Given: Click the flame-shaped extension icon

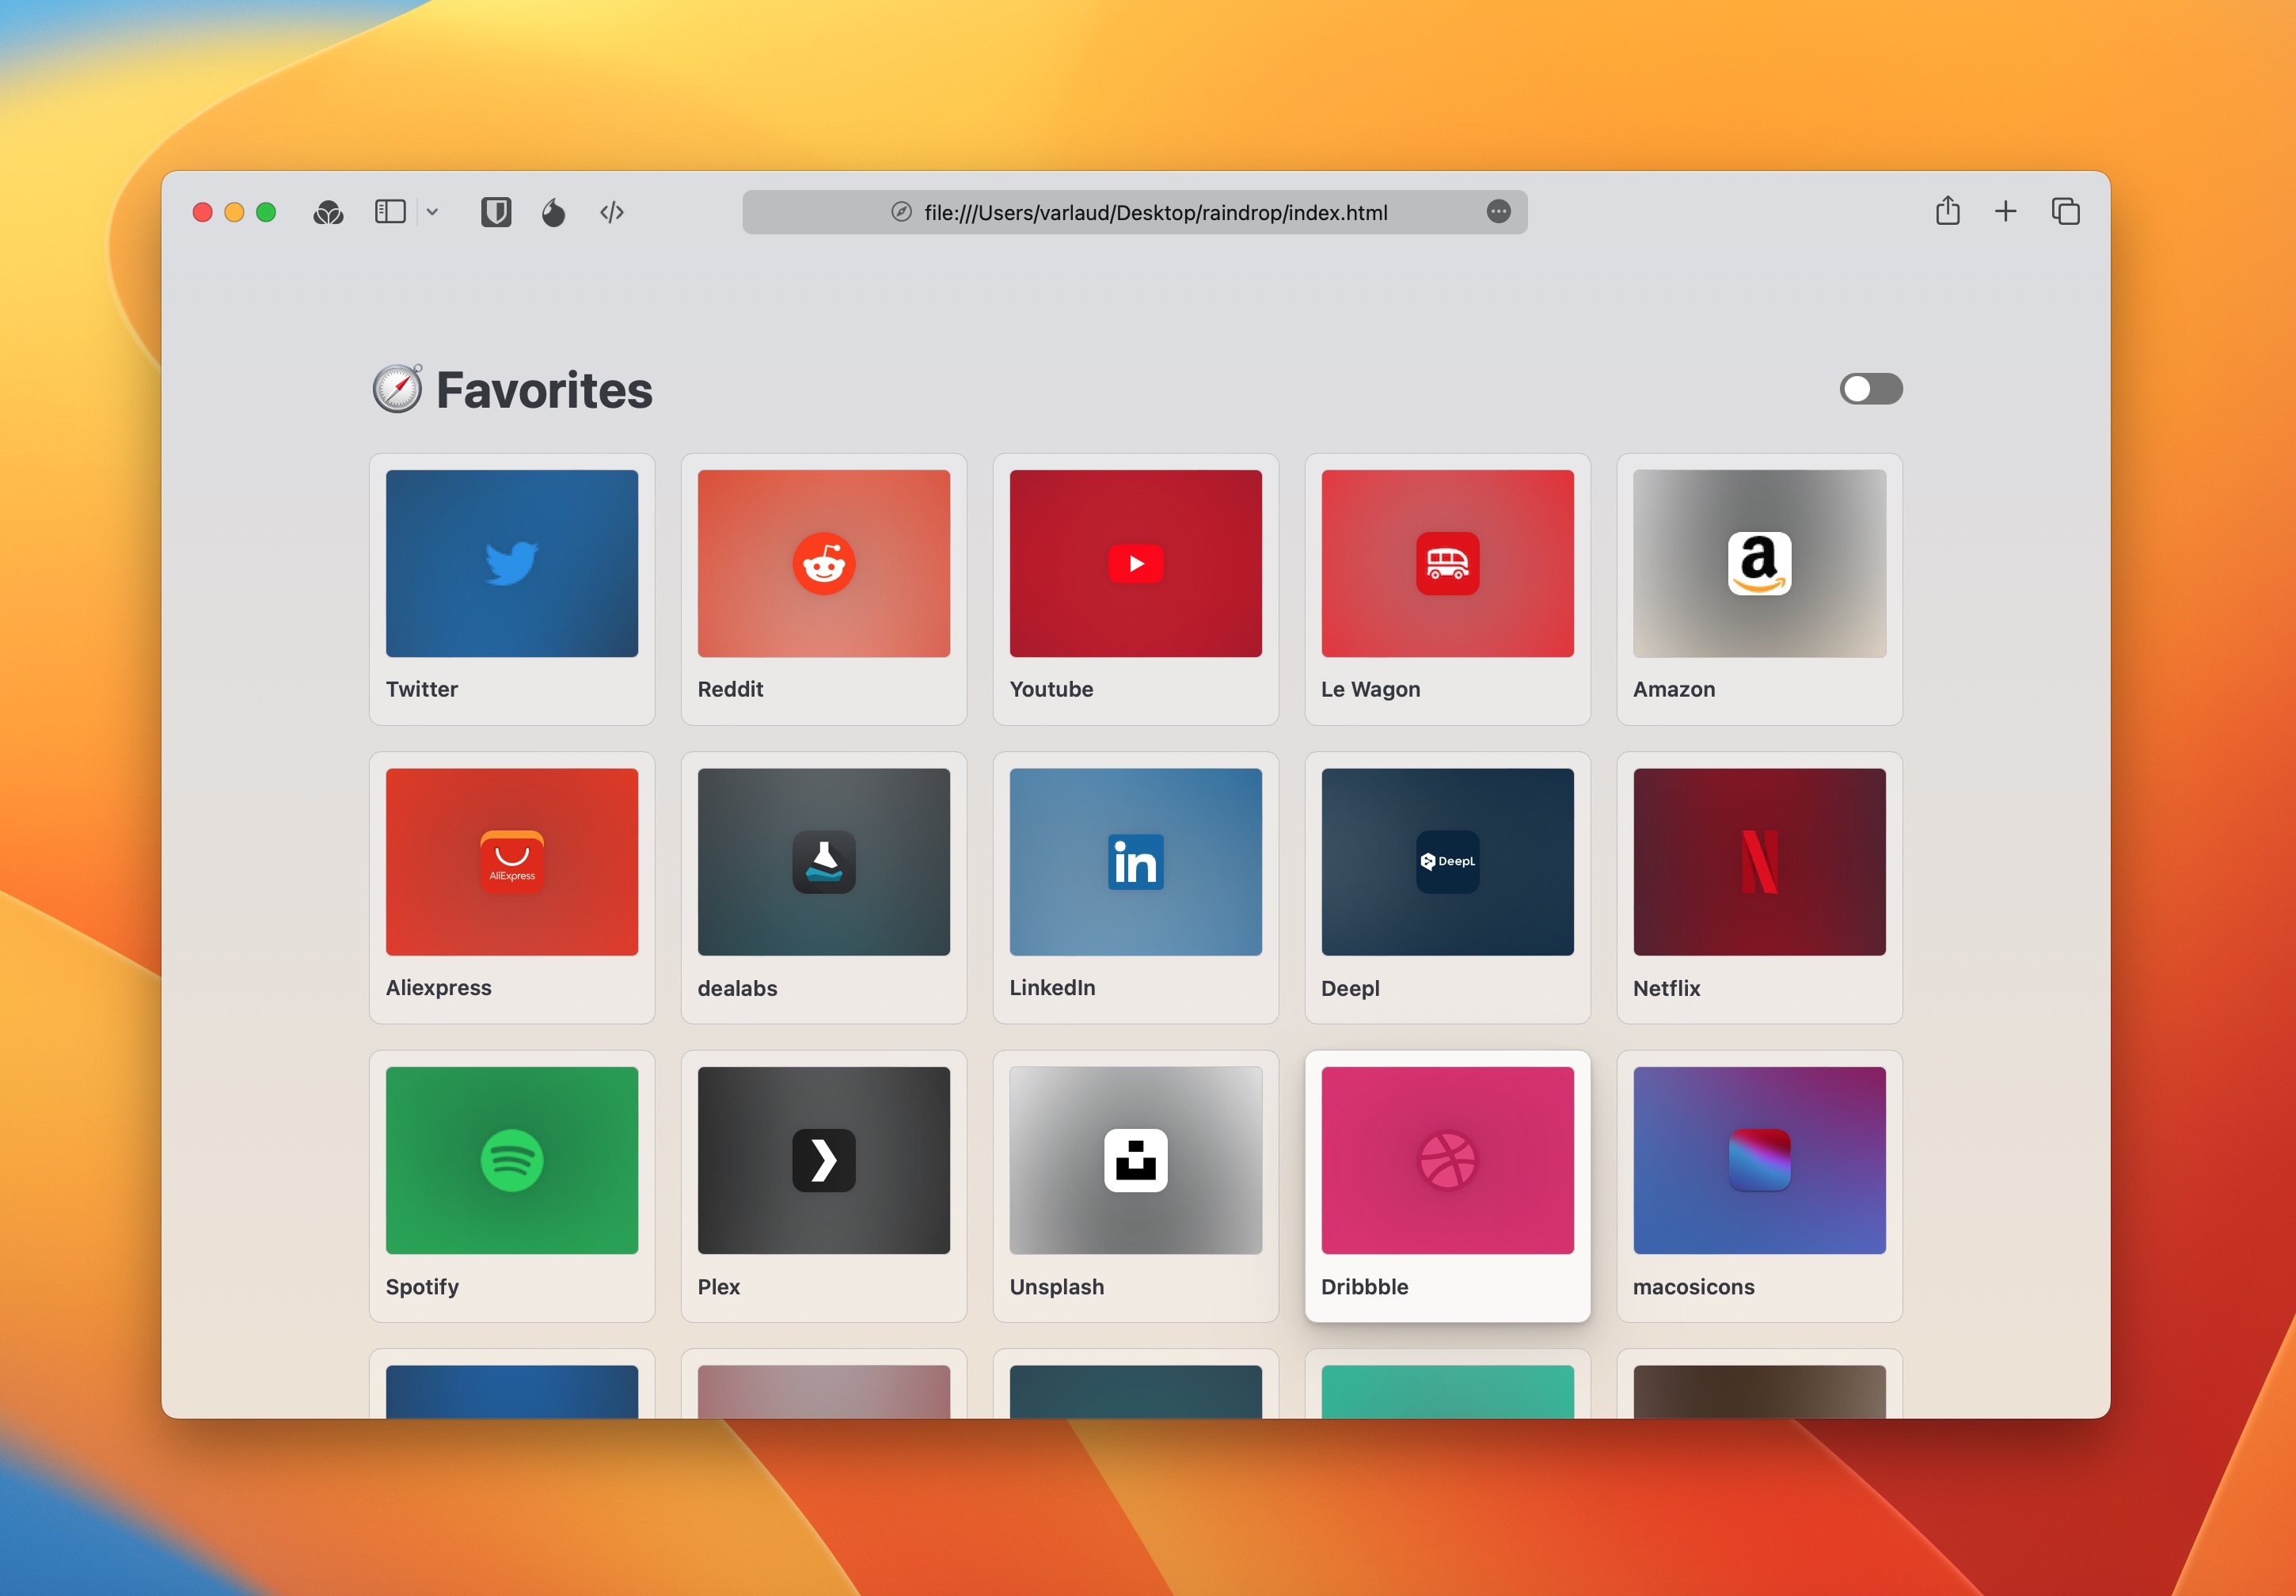Looking at the screenshot, I should tap(553, 212).
